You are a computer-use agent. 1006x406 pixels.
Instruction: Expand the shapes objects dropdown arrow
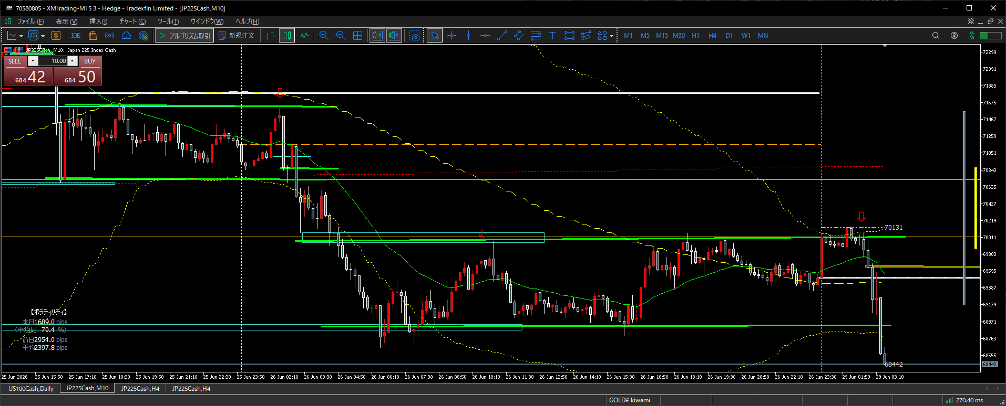pyautogui.click(x=611, y=36)
